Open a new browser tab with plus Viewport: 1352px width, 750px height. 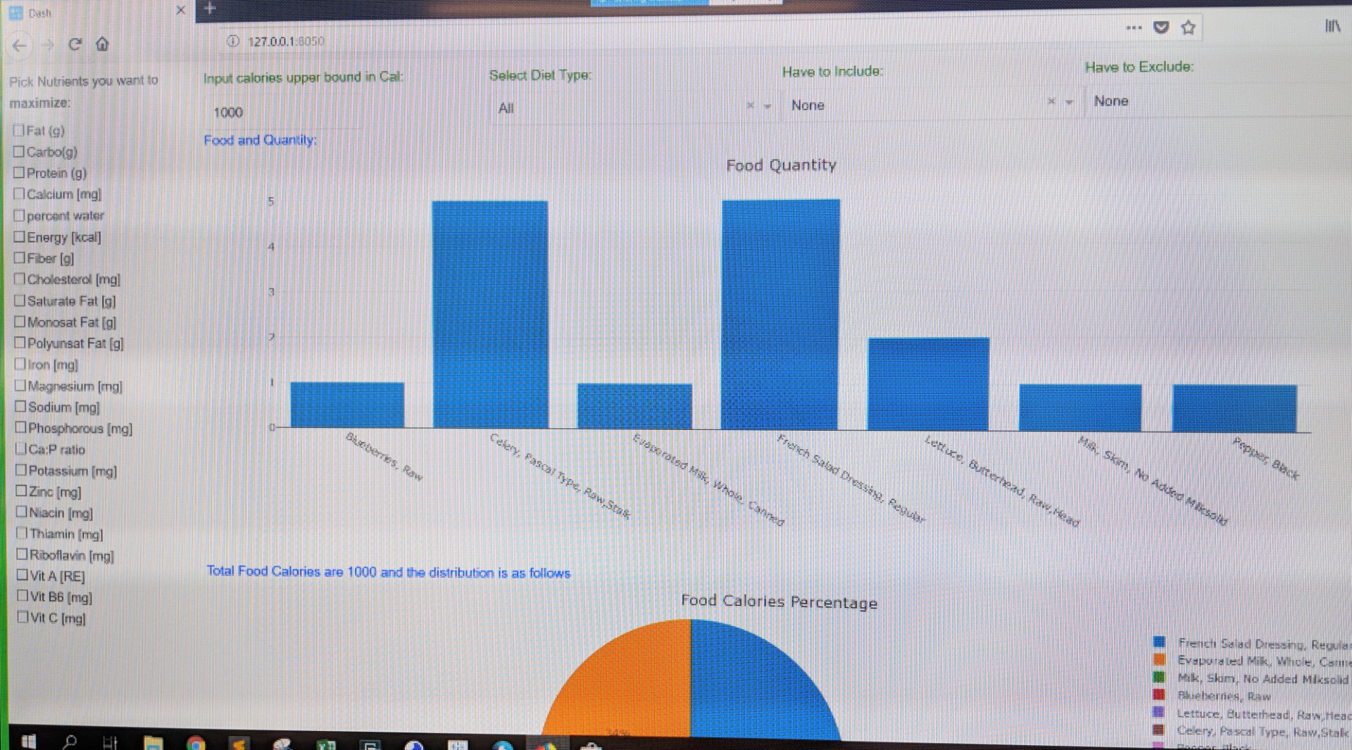[210, 8]
